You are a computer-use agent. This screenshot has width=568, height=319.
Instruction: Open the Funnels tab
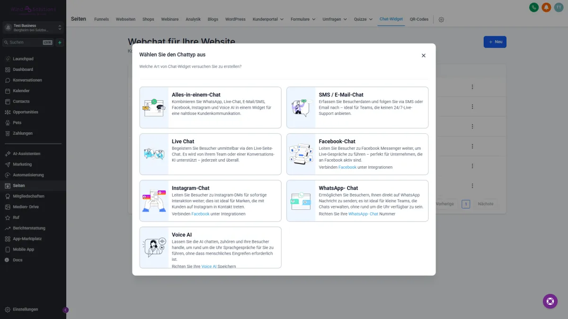(x=101, y=19)
